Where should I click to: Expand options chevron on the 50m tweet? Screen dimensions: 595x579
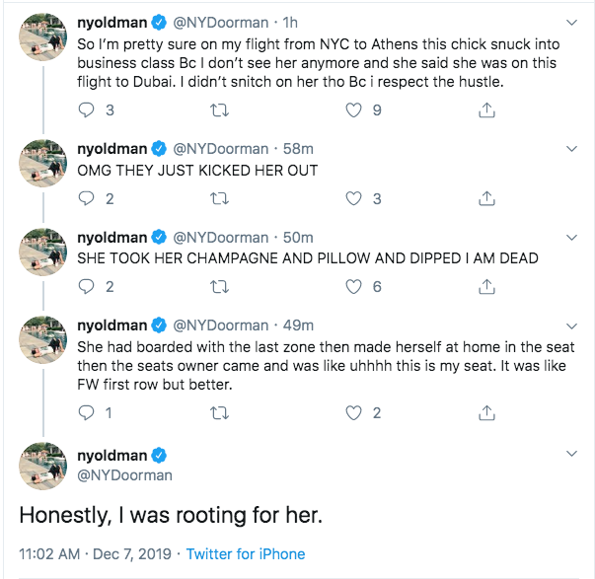coord(572,238)
